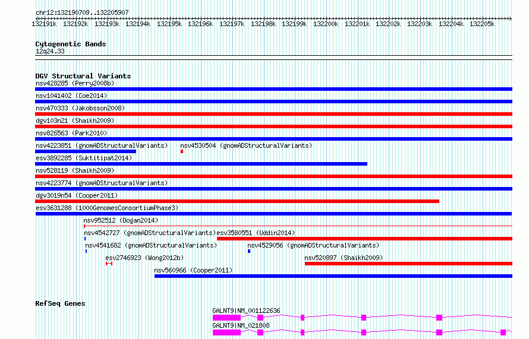Viewport: 529px width, 339px height.
Task: Click the nsv4223774 gnomAD variant label
Action: 102,183
